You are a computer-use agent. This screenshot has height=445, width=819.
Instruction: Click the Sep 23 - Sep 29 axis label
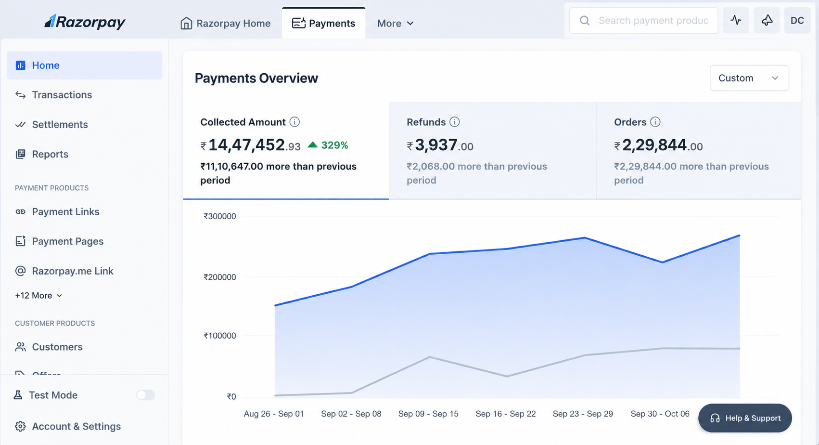tap(583, 414)
